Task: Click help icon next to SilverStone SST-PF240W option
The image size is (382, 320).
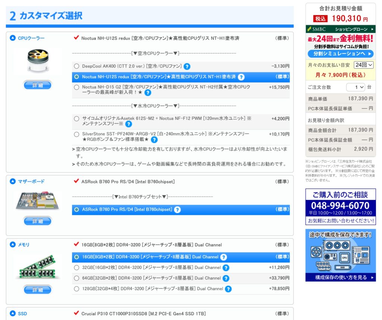Action: tap(154, 139)
